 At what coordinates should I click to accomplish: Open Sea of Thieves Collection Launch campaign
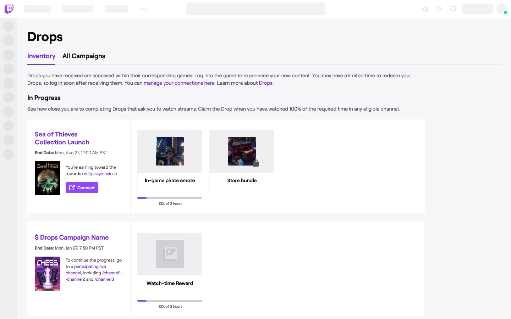tap(62, 138)
